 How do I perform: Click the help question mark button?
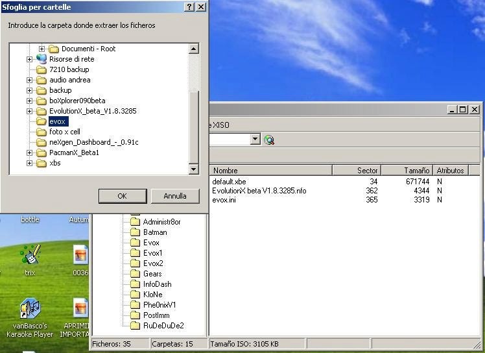189,6
